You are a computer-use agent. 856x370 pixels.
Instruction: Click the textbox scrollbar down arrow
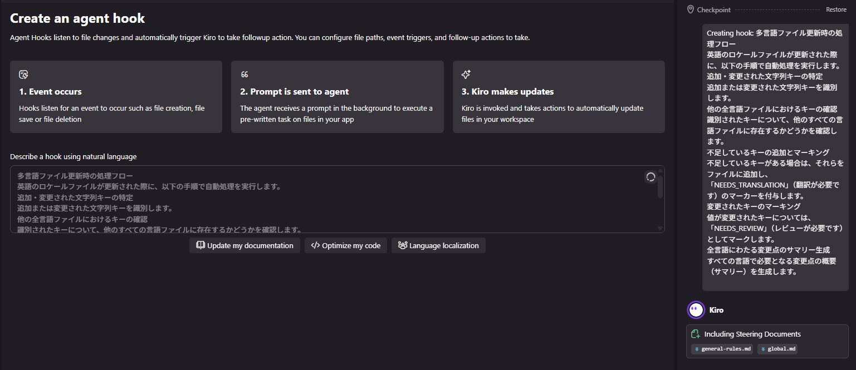tap(661, 228)
